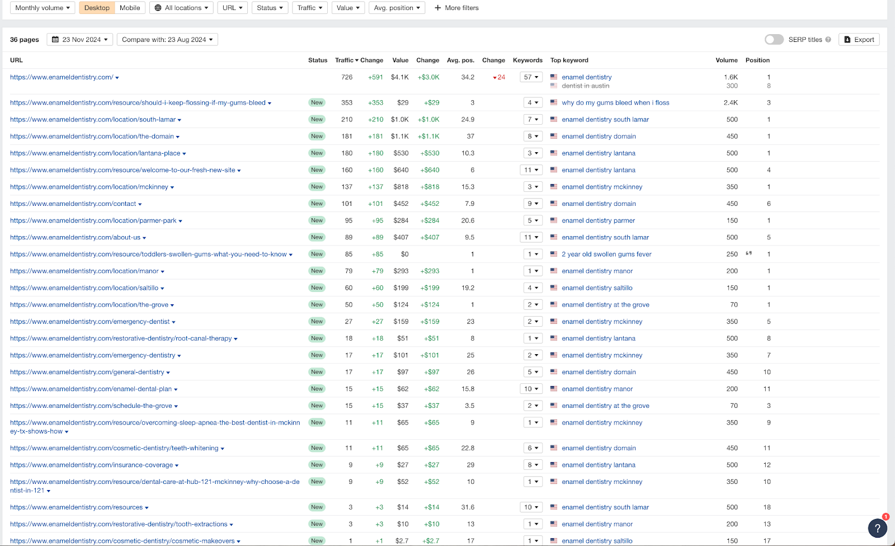
Task: Open the Compare with 23 Aug 2024 dropdown
Action: tap(167, 40)
